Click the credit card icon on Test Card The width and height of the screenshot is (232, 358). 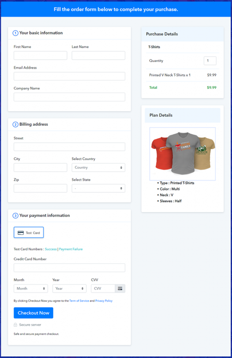tap(21, 233)
